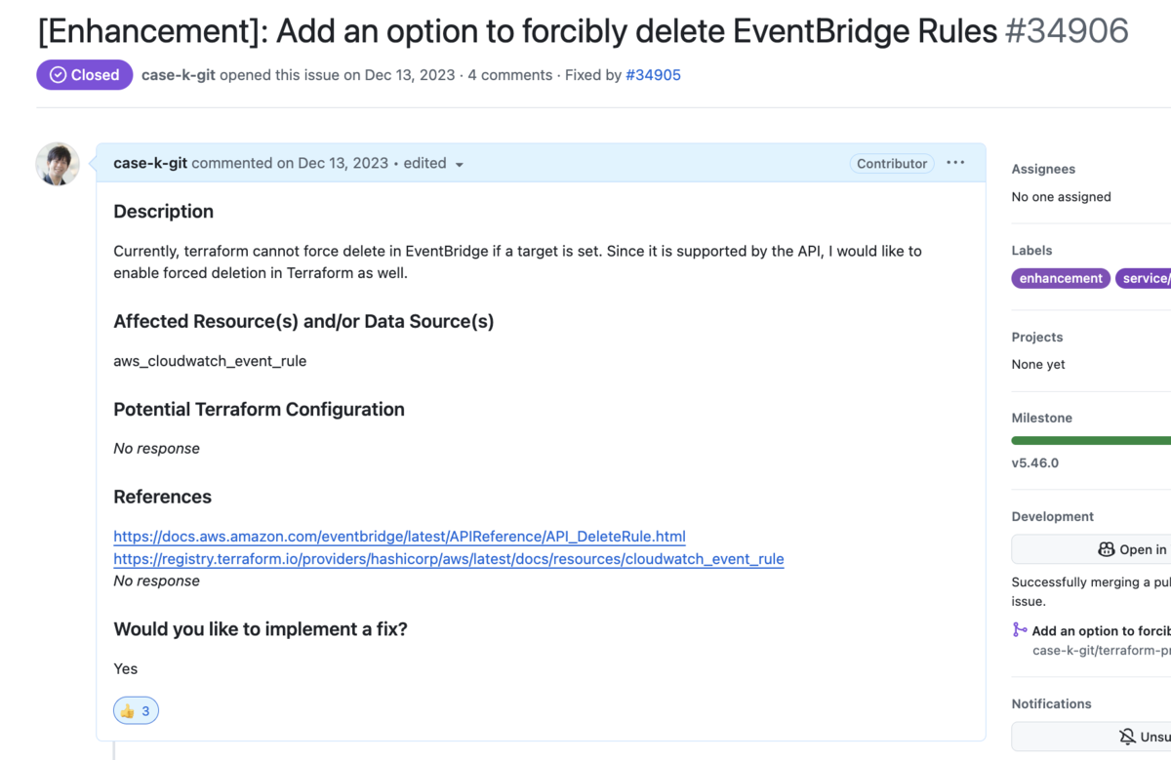Viewport: 1171px width, 760px height.
Task: Click the Would you like to implement a fix heading
Action: coord(261,629)
